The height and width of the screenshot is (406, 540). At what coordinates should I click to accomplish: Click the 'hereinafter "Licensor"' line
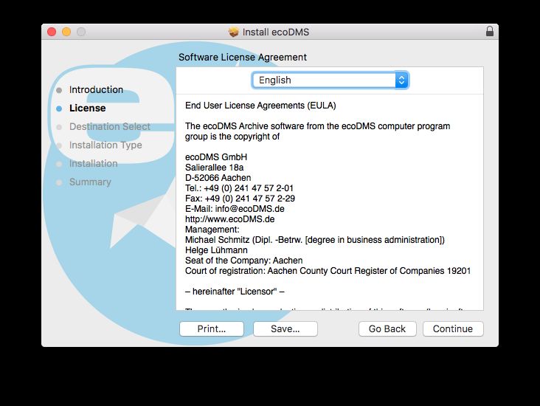tap(235, 292)
